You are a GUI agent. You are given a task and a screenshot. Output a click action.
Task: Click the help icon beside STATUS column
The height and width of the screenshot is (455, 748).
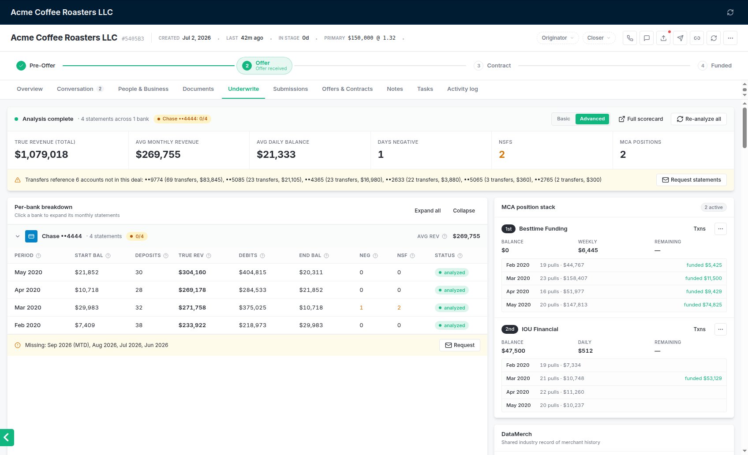pos(460,256)
